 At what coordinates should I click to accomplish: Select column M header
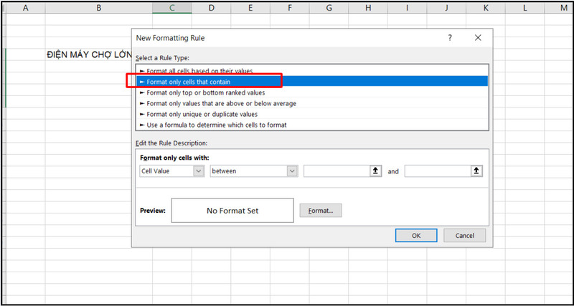pyautogui.click(x=563, y=8)
